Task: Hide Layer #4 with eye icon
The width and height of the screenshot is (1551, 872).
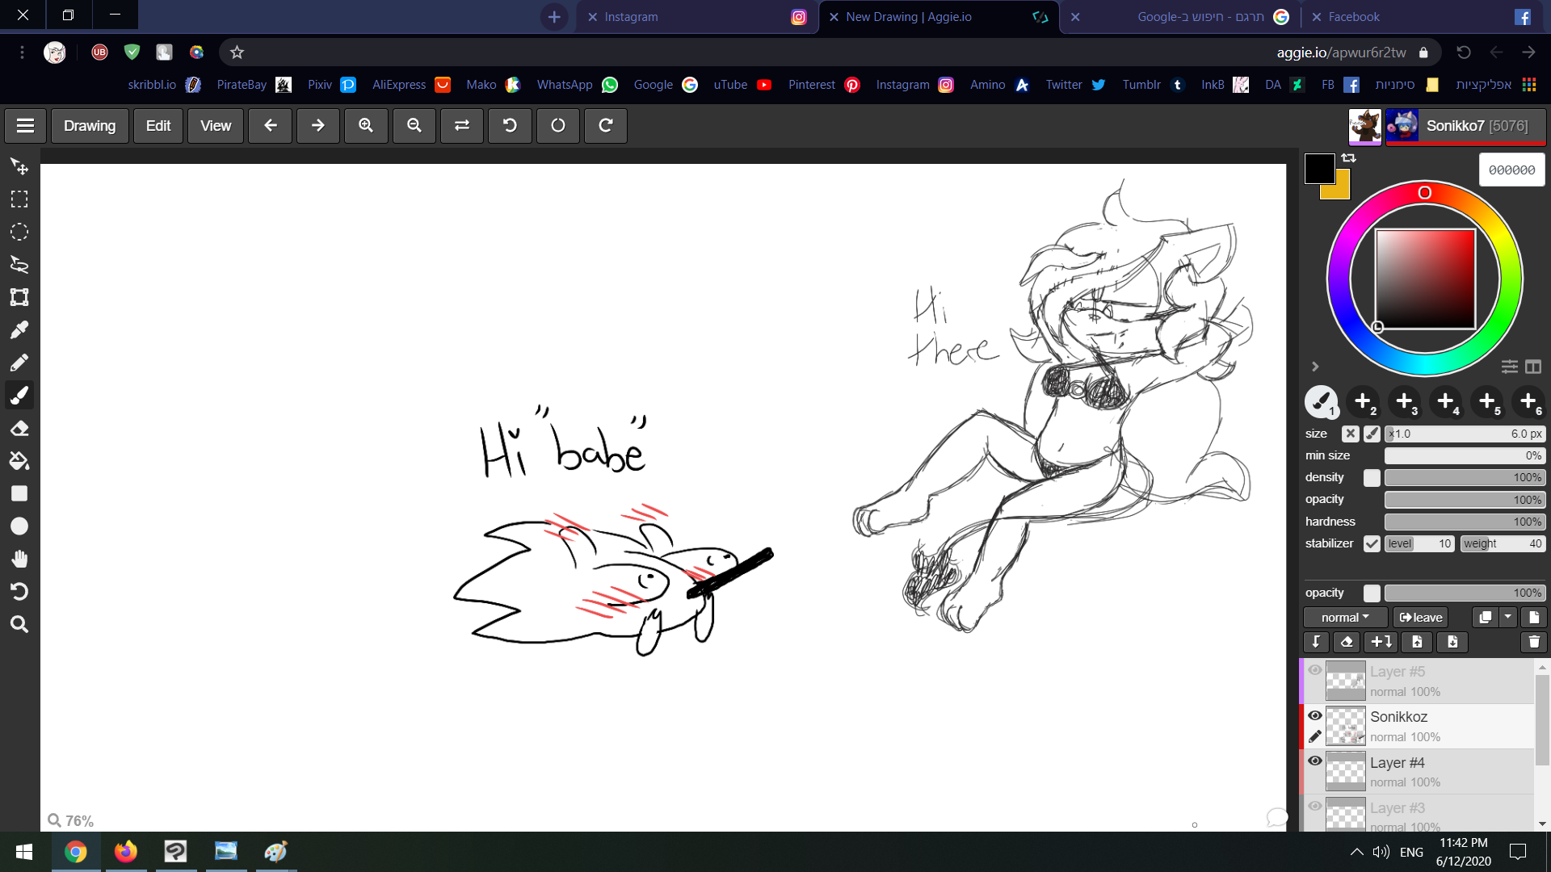Action: (1315, 761)
